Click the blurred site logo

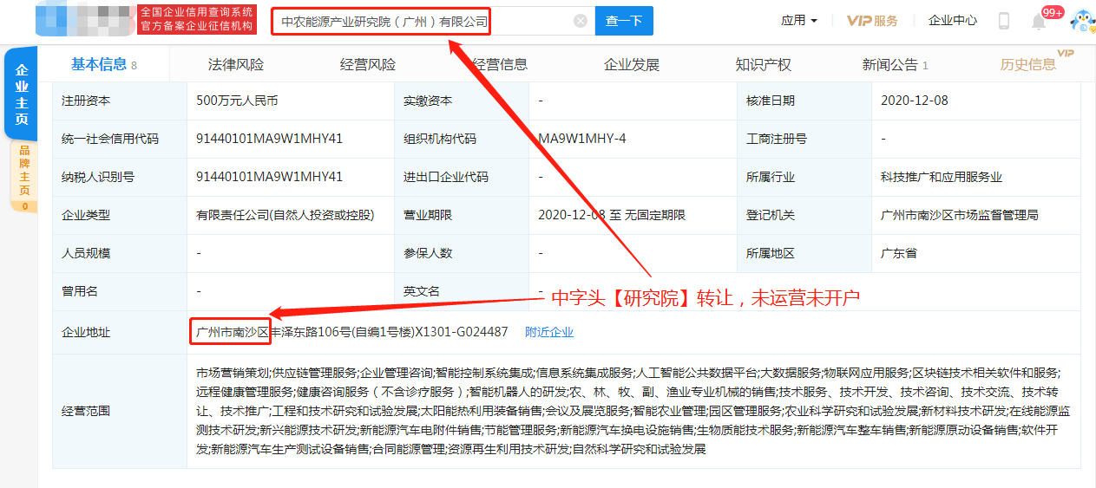point(85,20)
